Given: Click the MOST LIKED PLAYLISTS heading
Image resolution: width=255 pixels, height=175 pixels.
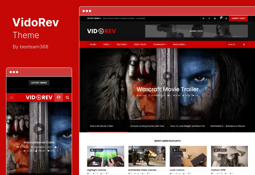Looking at the screenshot, I should [168, 141].
